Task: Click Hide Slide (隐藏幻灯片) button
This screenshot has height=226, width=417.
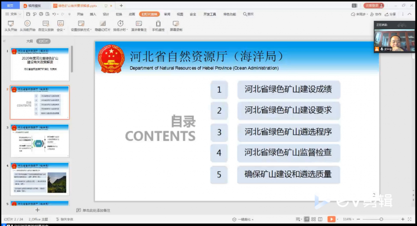Action: click(102, 26)
